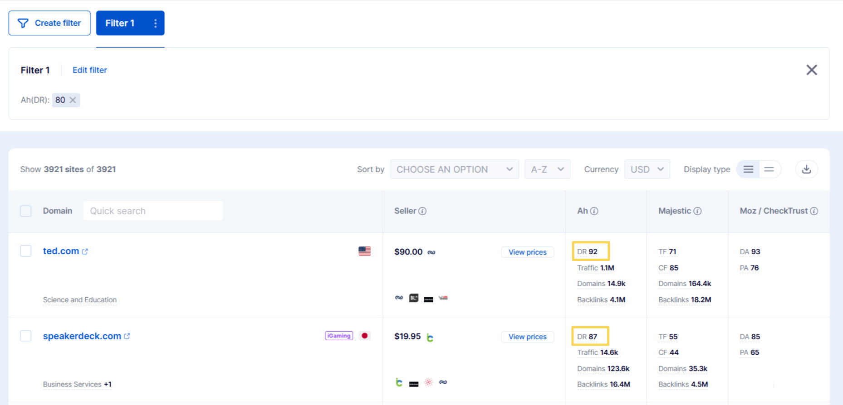The image size is (843, 405).
Task: Click PA 76 Moz value
Action: coord(749,268)
